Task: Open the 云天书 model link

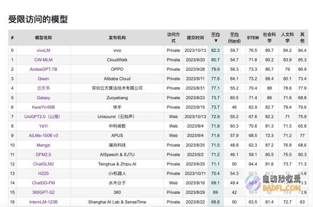Action: click(x=43, y=88)
